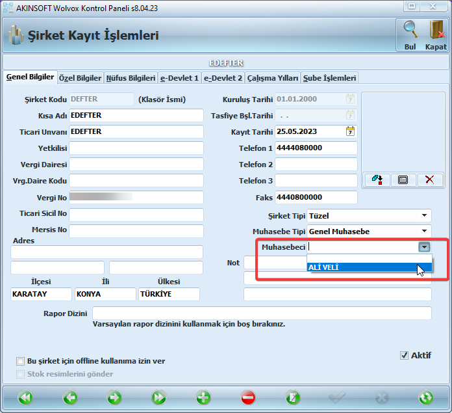Select ALİ VELİ from Muhasebeci list
Viewport: 452px width, 413px height.
370,267
